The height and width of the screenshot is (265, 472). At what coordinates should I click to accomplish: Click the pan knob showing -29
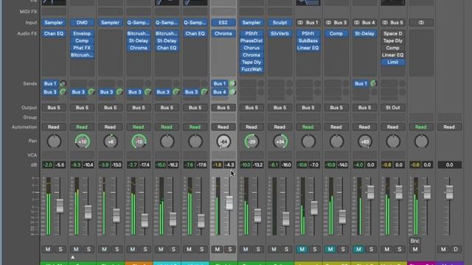(x=251, y=141)
